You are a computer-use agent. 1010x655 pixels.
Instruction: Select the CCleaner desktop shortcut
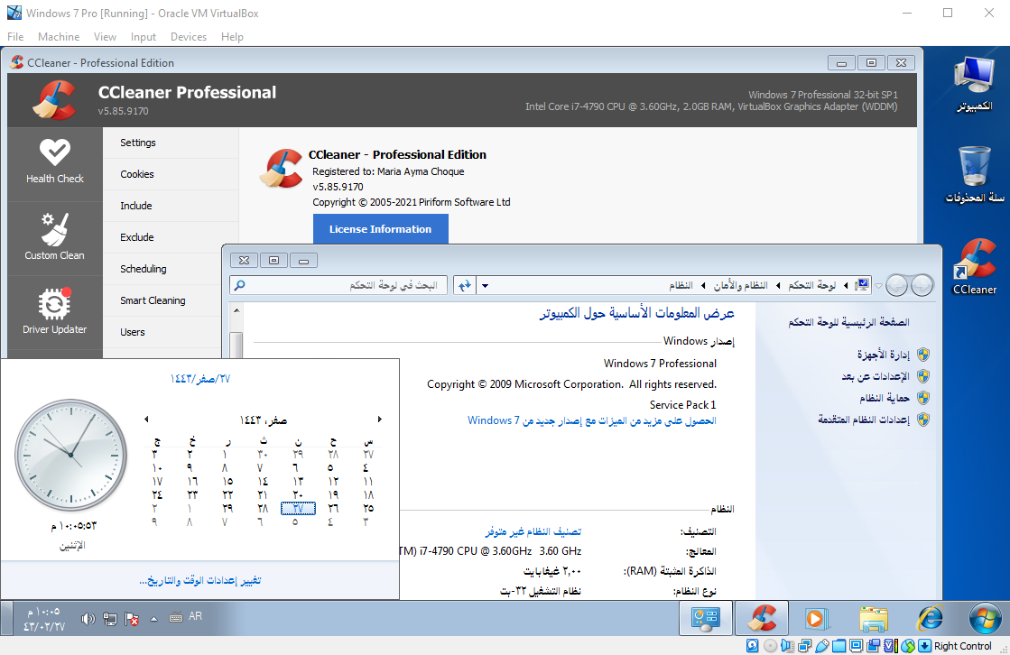[x=974, y=267]
